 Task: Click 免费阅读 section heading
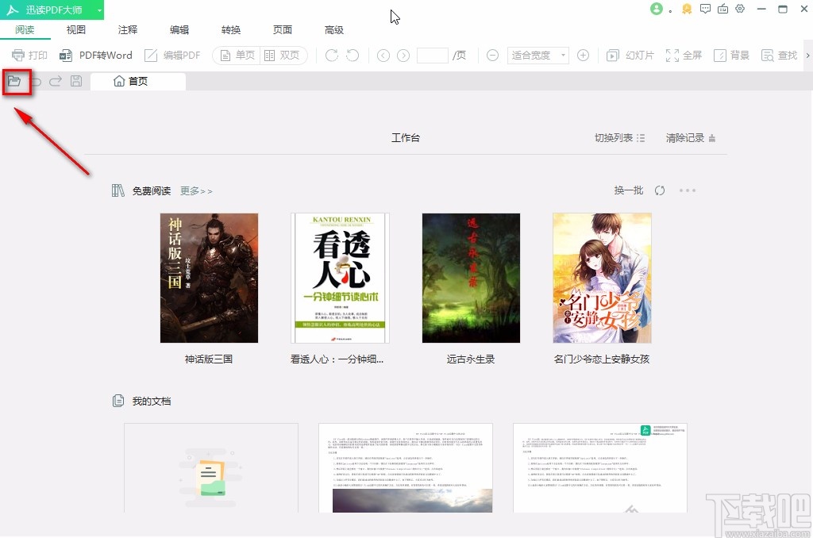tap(152, 190)
